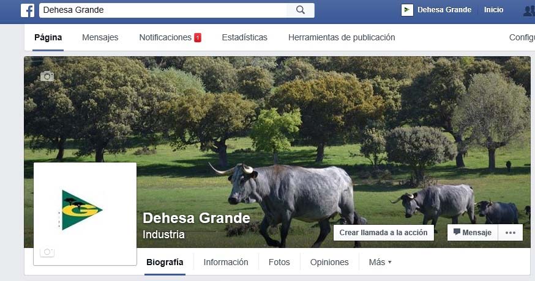Open cover photo camera icon
This screenshot has height=281, width=535.
(x=47, y=76)
